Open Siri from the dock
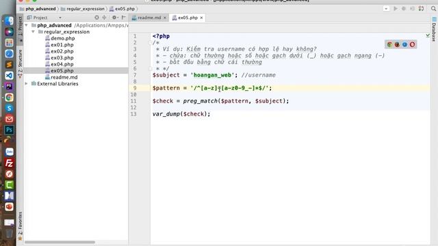This screenshot has width=438, height=246. coord(9,32)
